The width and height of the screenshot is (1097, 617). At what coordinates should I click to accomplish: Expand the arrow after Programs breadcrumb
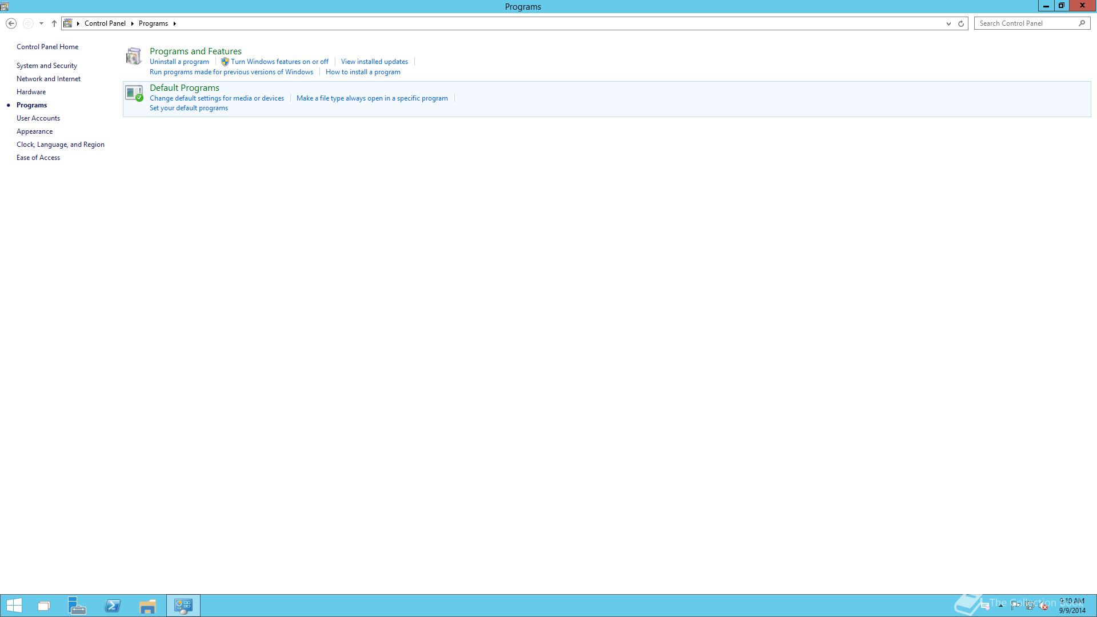coord(174,23)
